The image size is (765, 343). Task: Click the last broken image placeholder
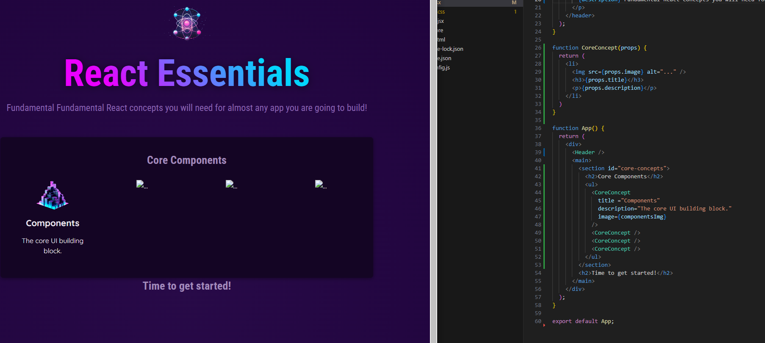pyautogui.click(x=321, y=184)
